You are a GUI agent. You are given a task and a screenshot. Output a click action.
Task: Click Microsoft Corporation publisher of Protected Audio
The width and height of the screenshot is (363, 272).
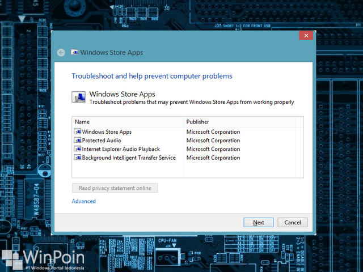213,141
